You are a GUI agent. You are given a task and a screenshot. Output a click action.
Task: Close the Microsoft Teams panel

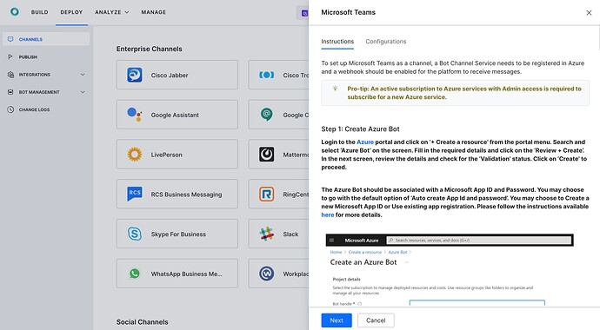(589, 13)
